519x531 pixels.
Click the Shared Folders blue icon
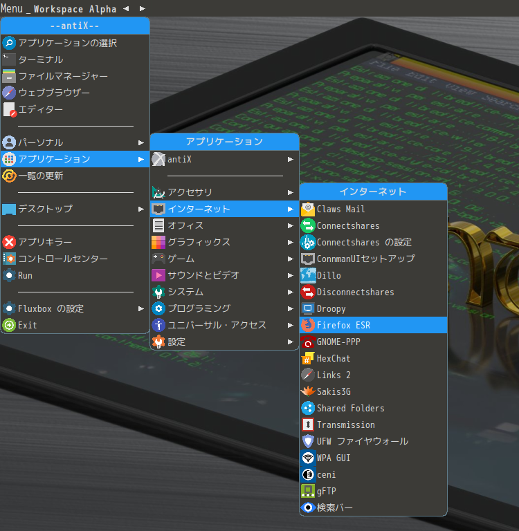click(x=308, y=408)
